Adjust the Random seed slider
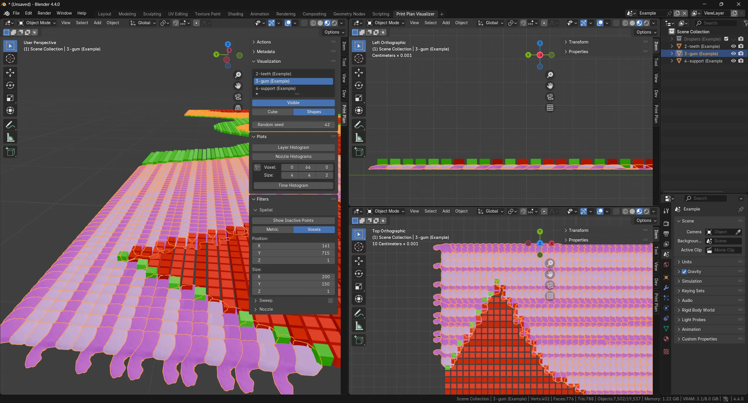The height and width of the screenshot is (403, 748). coord(293,125)
